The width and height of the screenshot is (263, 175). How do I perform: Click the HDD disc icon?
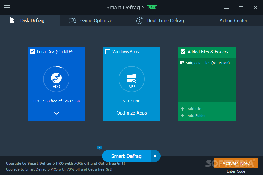click(x=56, y=78)
